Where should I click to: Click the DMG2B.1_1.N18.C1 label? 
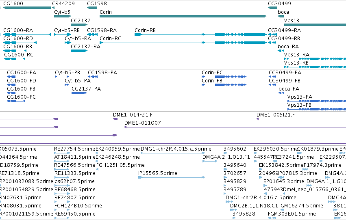(254, 206)
